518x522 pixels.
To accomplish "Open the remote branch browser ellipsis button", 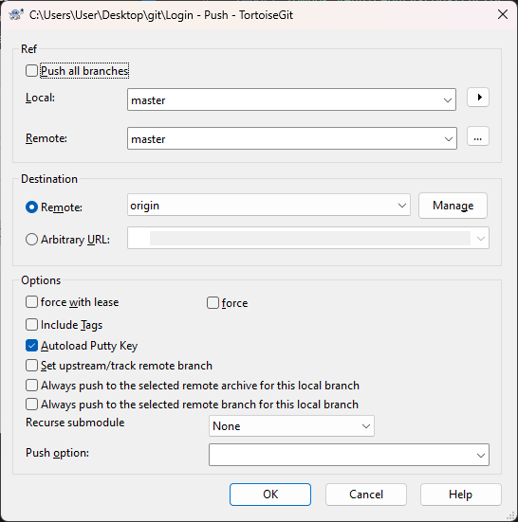I will [x=478, y=136].
